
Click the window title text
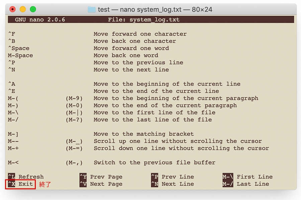155,9
